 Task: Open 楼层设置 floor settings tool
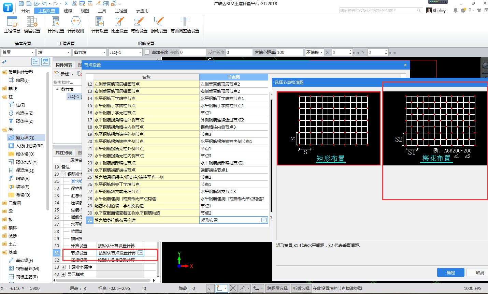(x=32, y=25)
